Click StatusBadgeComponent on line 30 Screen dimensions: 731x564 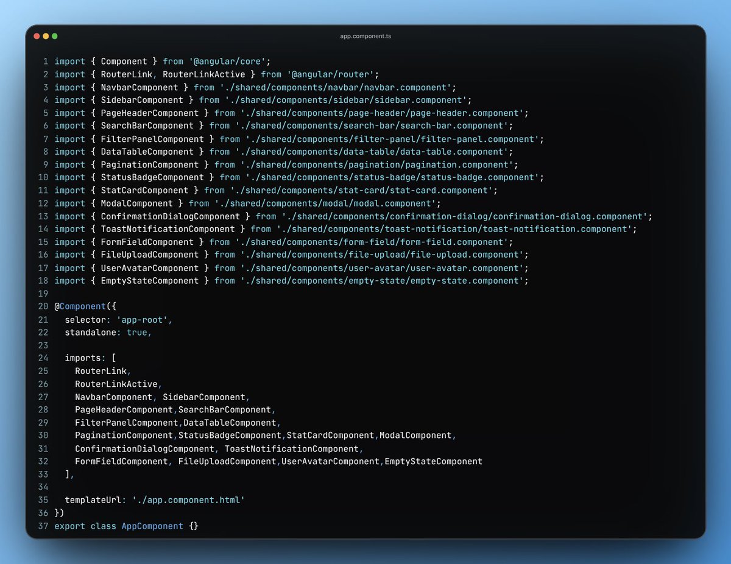[x=230, y=435]
